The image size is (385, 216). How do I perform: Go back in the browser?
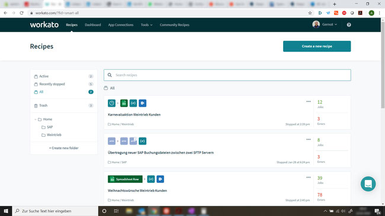tap(5, 13)
